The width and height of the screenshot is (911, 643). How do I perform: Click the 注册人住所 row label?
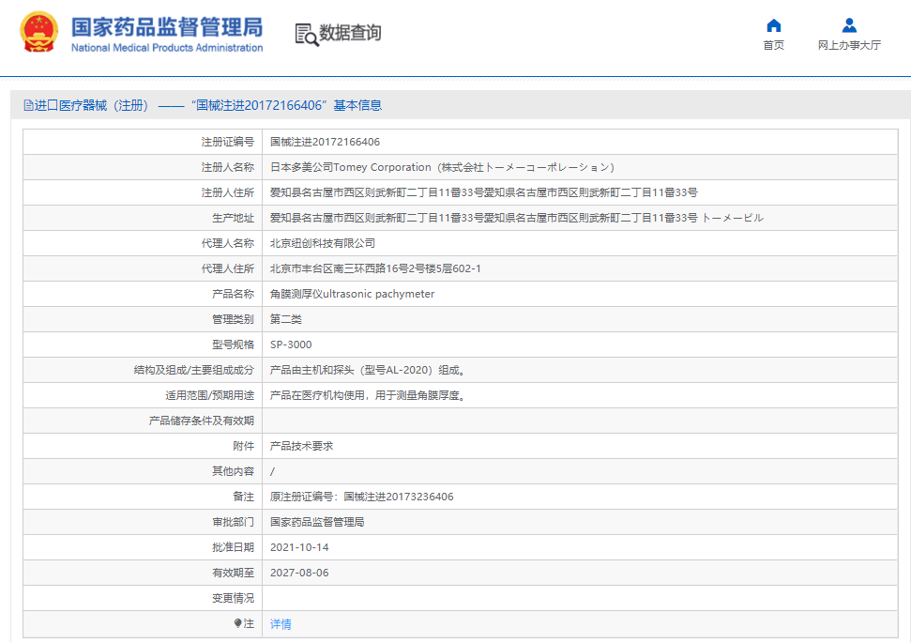point(228,192)
